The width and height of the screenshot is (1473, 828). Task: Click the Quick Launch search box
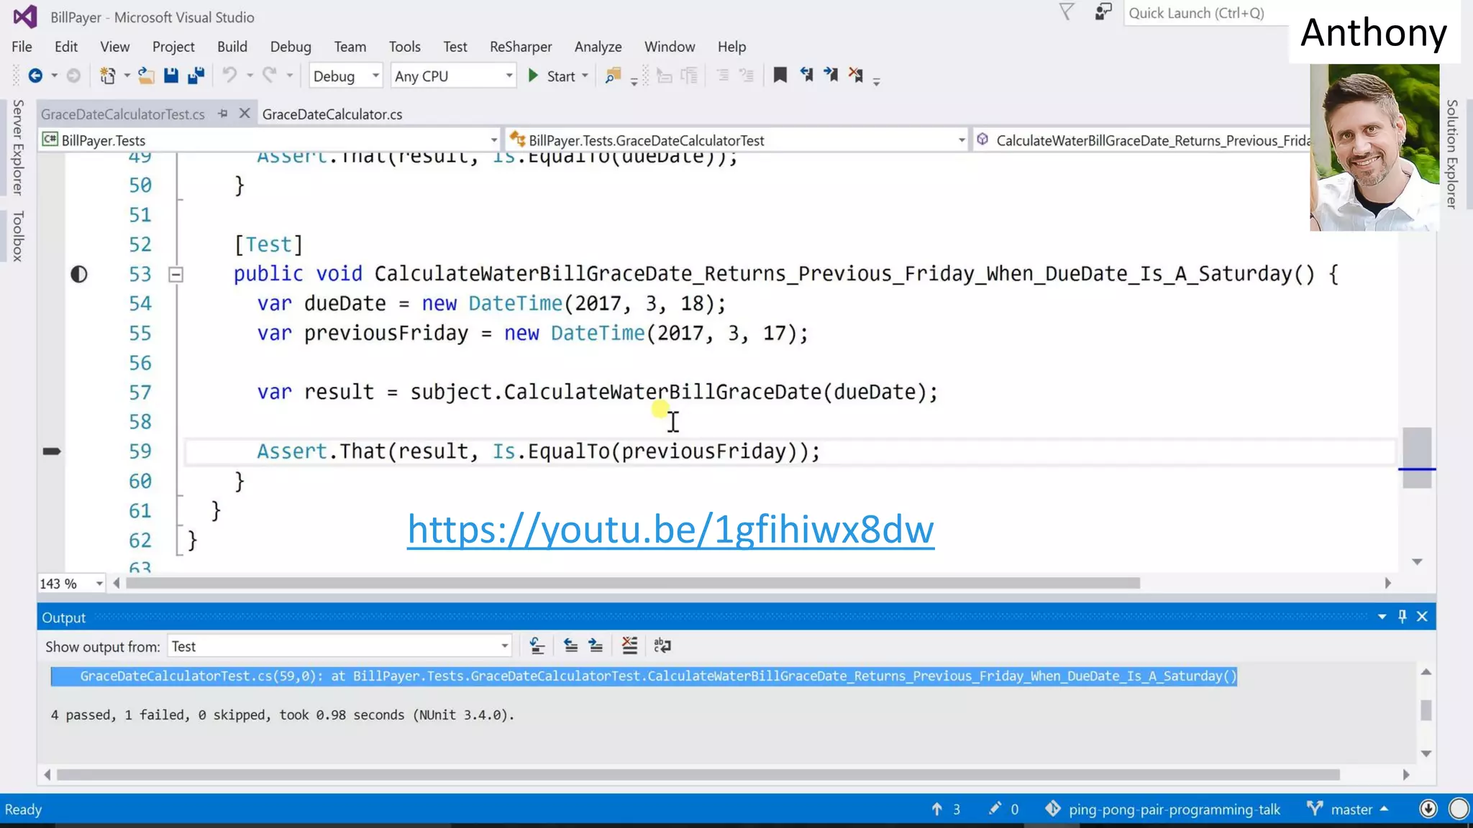pyautogui.click(x=1205, y=13)
